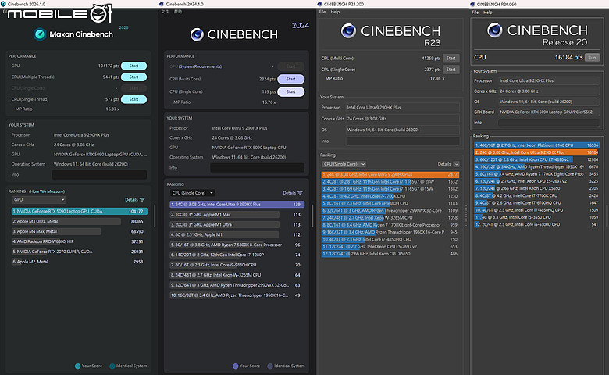Click the Maxon Cinebench 2026 hexagon logo
This screenshot has height=375, width=609.
[x=40, y=34]
